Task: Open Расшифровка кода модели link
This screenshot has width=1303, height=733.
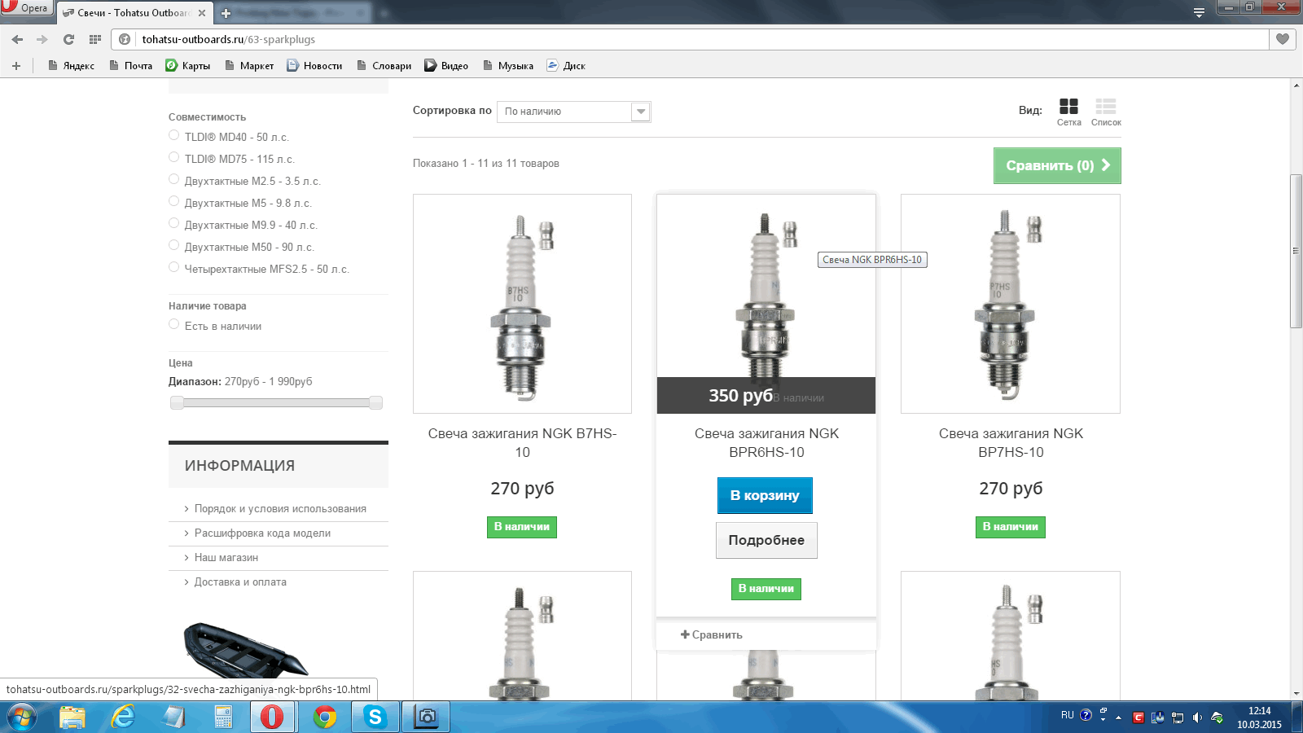Action: 262,533
